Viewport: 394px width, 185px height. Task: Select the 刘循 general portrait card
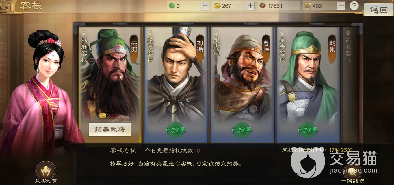click(176, 85)
